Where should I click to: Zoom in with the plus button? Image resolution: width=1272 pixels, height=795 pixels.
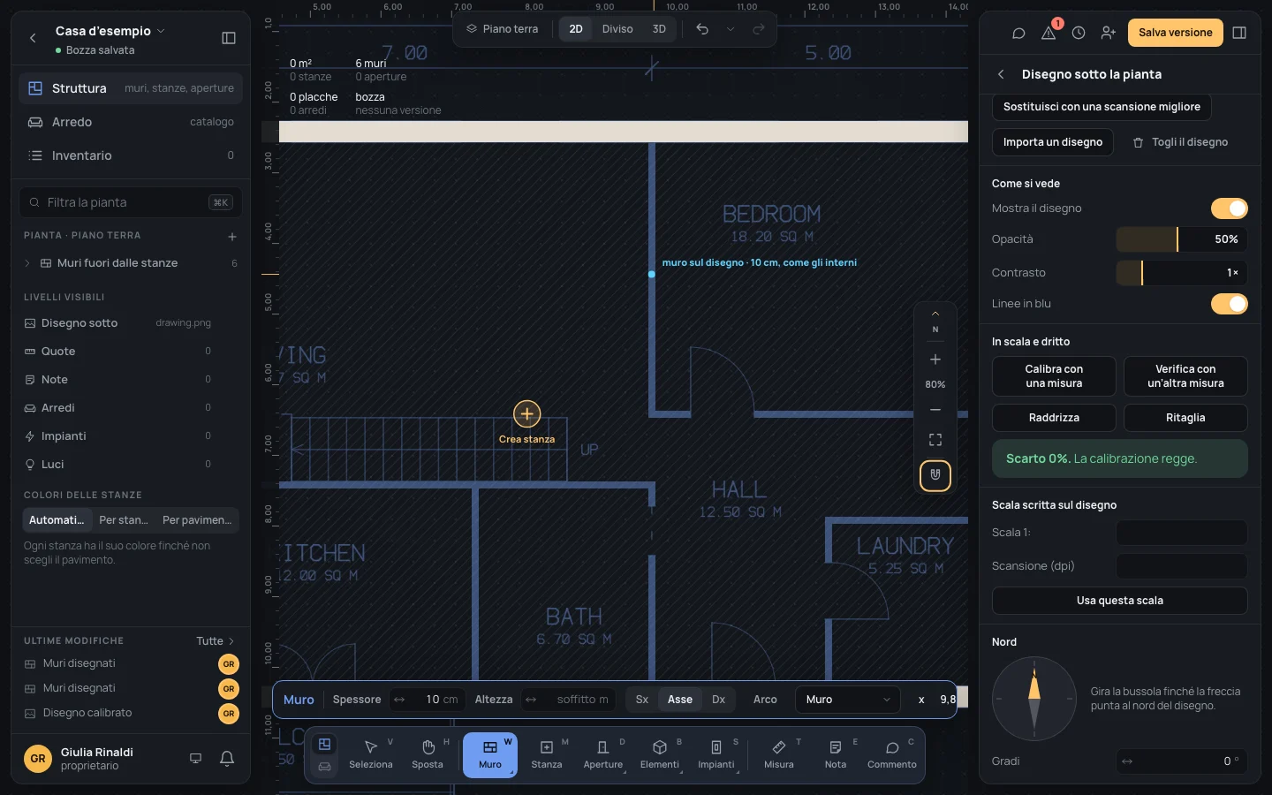point(935,360)
